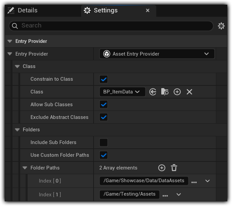
Task: Uncheck Allow Sub Classes
Action: pos(104,105)
